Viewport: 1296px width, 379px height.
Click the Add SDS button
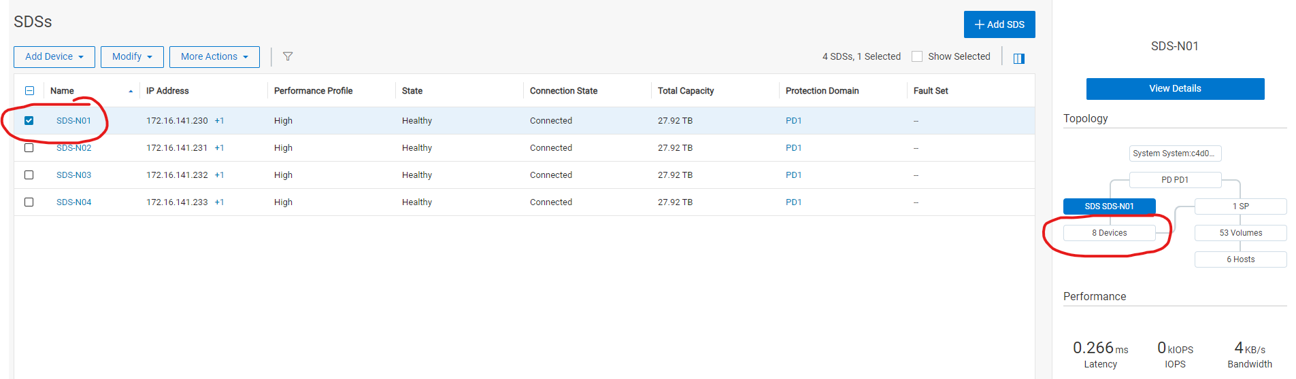999,24
